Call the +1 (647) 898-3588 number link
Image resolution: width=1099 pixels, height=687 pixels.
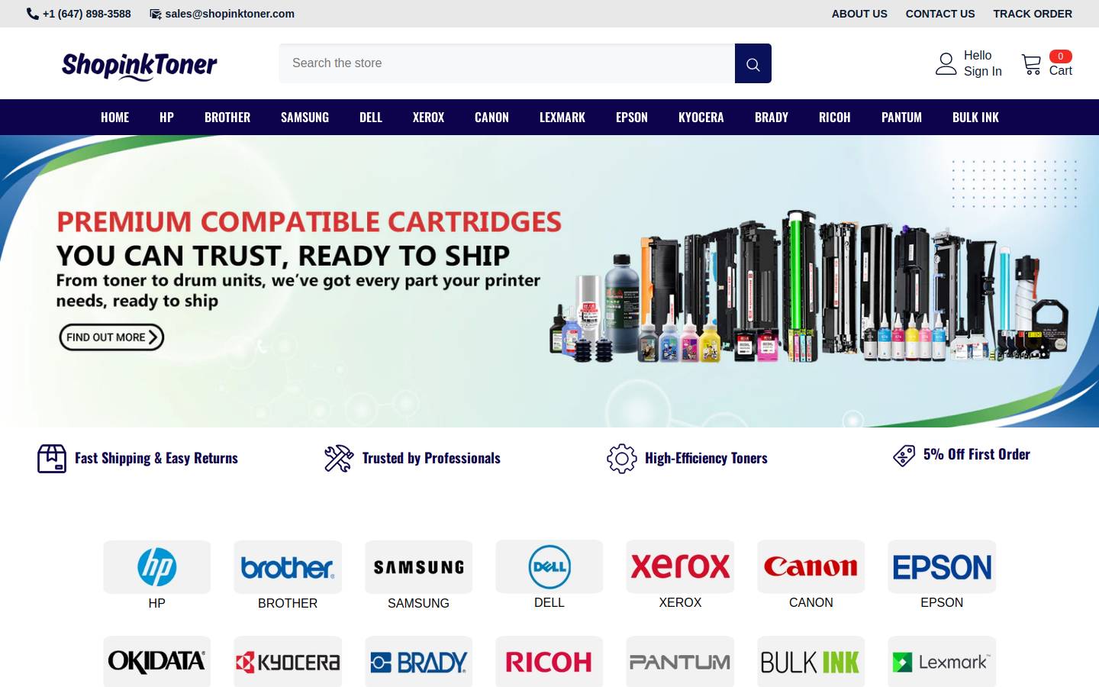[87, 14]
